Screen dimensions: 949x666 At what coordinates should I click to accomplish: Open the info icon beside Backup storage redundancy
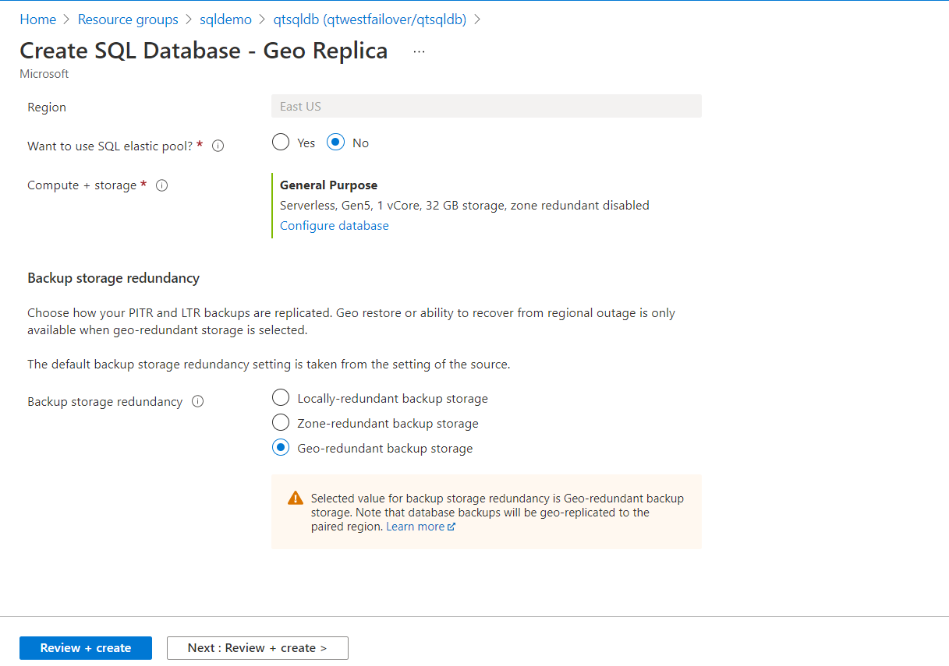(197, 402)
